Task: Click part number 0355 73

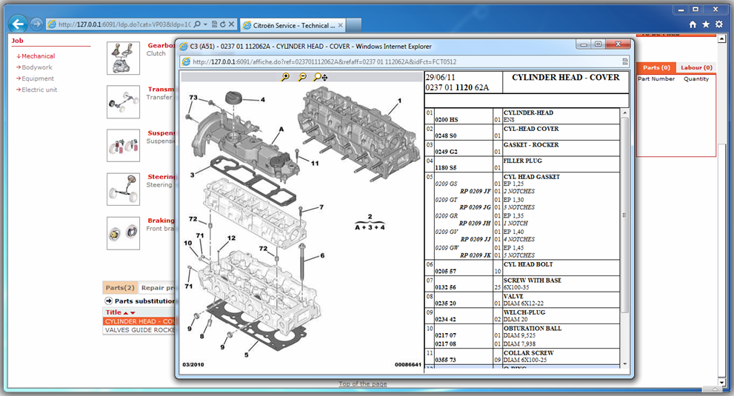Action: pyautogui.click(x=446, y=360)
